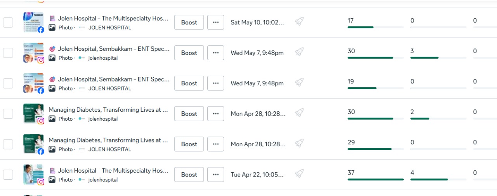Open more options for Tue Apr 22 post
497x196 pixels.
click(x=215, y=175)
